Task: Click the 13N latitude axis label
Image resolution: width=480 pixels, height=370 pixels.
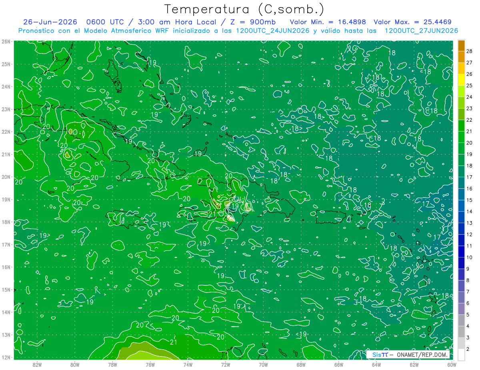Action: pyautogui.click(x=6, y=335)
